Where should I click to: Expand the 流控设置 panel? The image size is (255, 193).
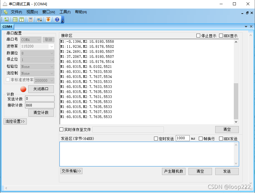[15, 121]
